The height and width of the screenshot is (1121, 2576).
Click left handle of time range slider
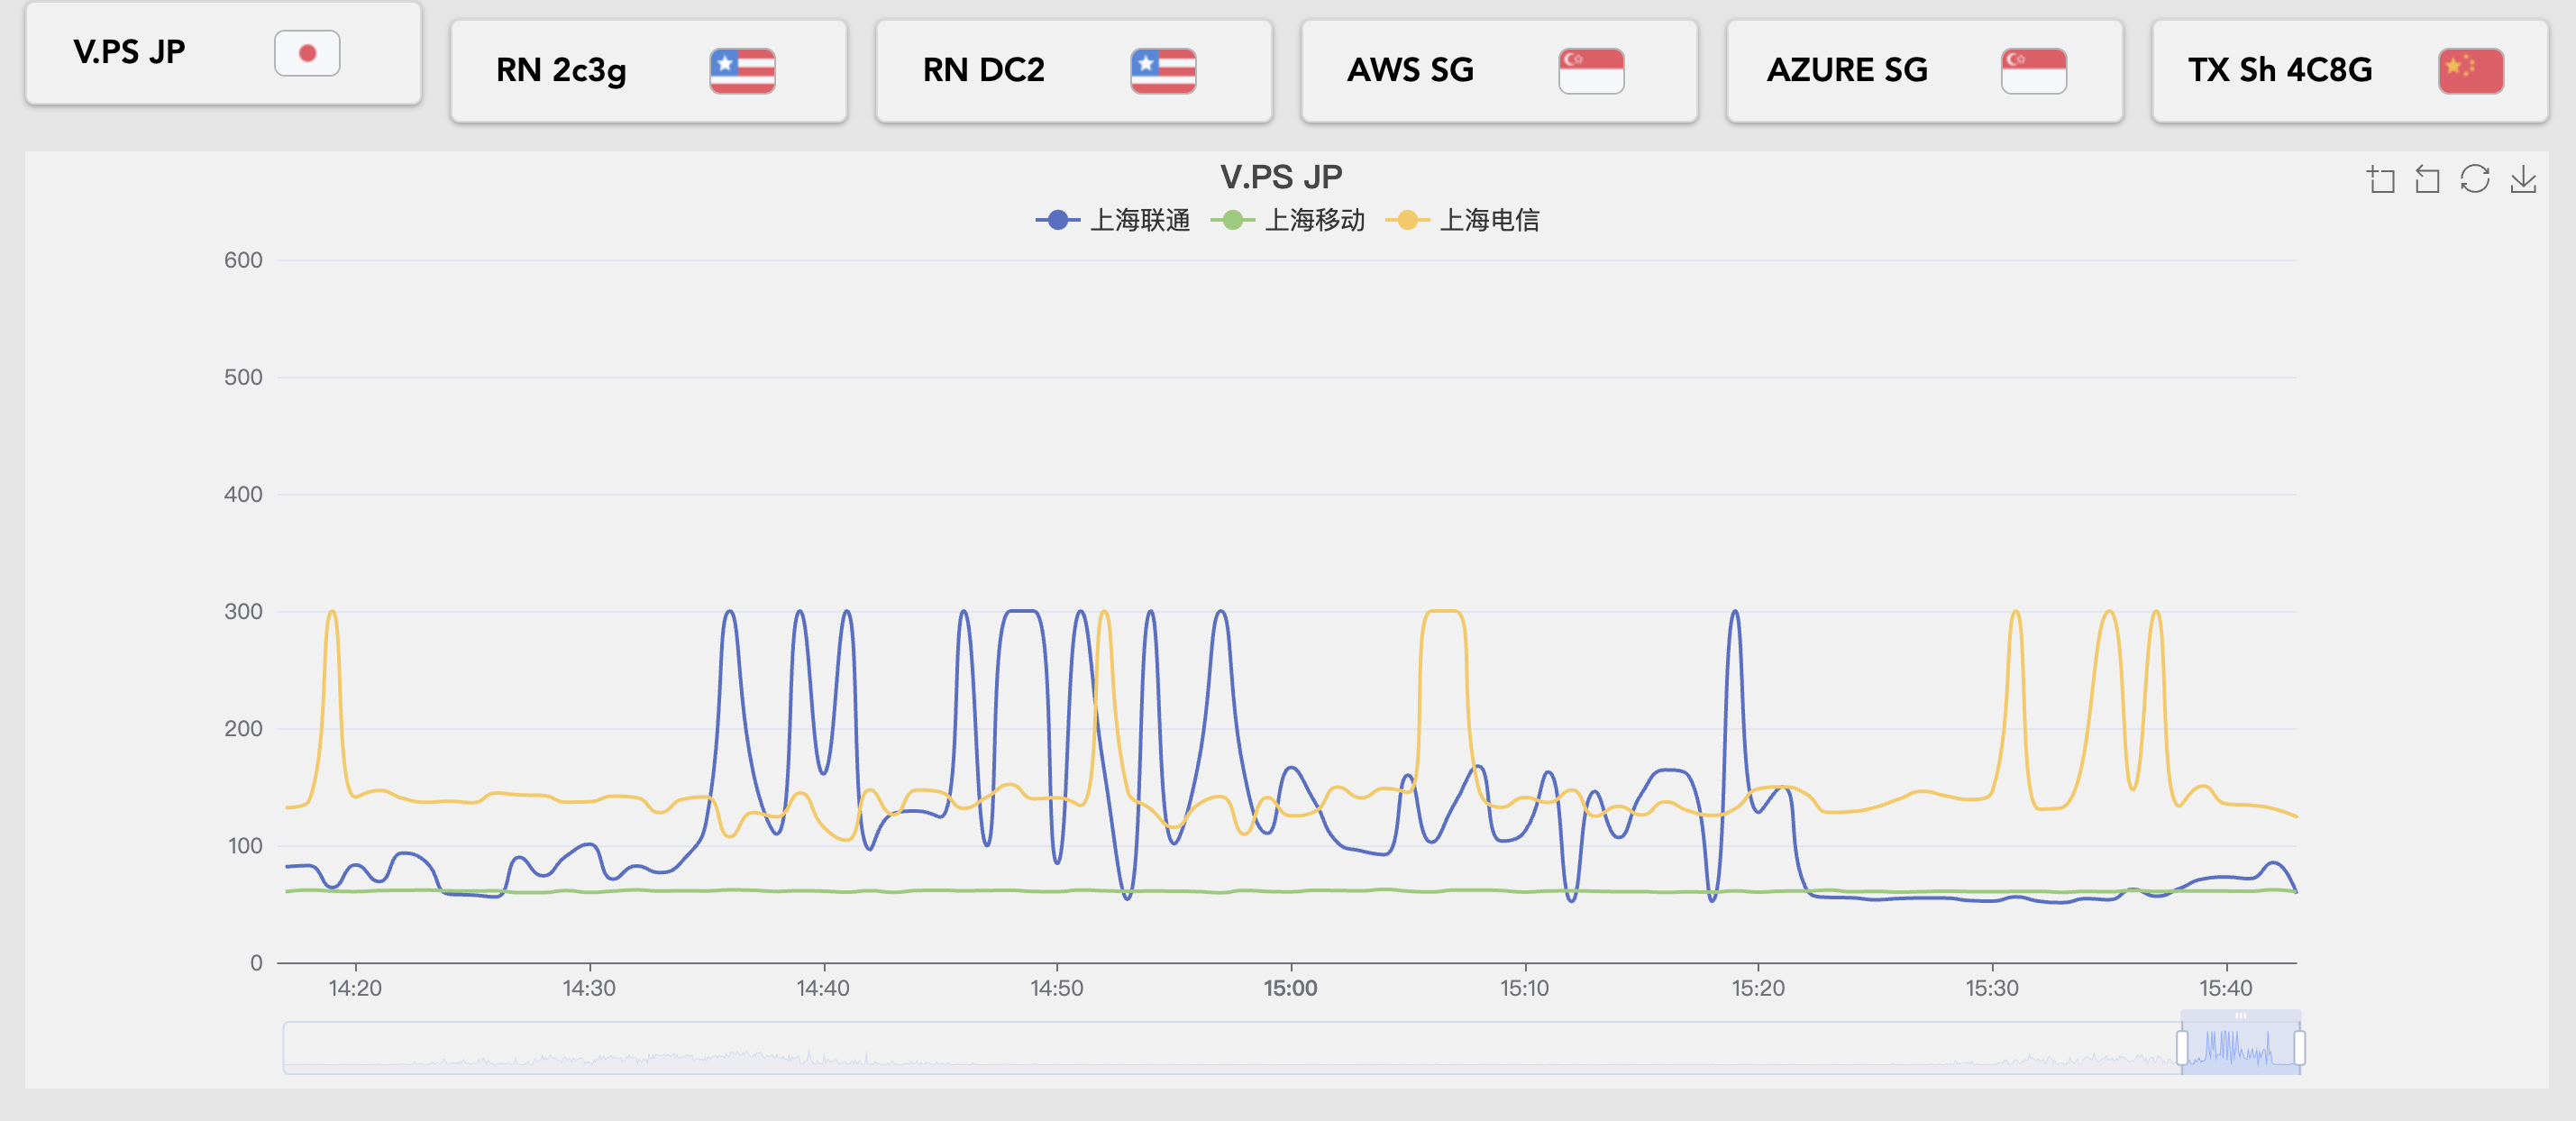pos(2182,1048)
